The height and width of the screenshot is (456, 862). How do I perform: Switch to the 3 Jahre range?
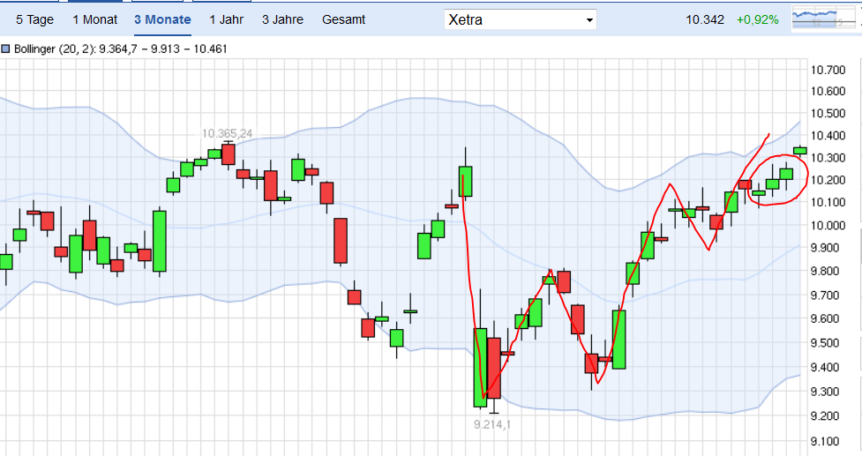tap(282, 19)
